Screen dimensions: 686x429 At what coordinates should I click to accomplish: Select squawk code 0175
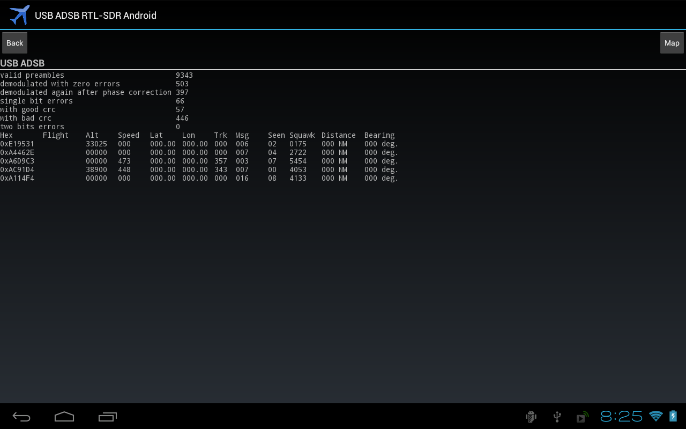(298, 144)
